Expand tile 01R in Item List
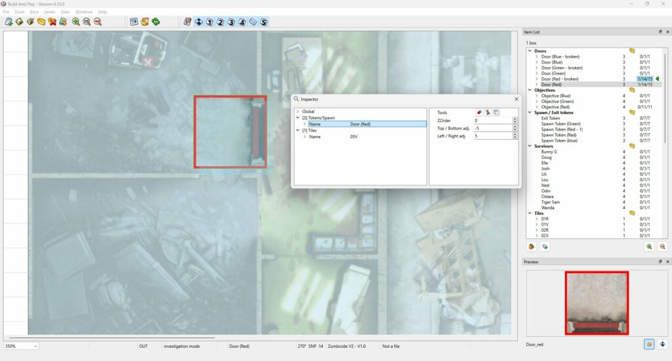 pos(537,219)
